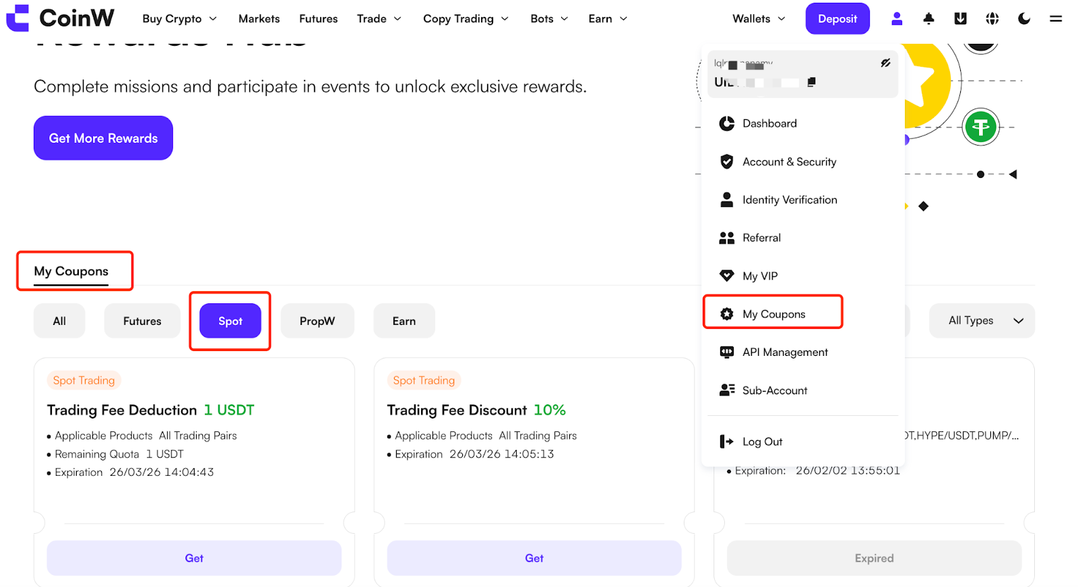The image size is (1078, 587).
Task: Click the Get More Rewards button
Action: tap(103, 138)
